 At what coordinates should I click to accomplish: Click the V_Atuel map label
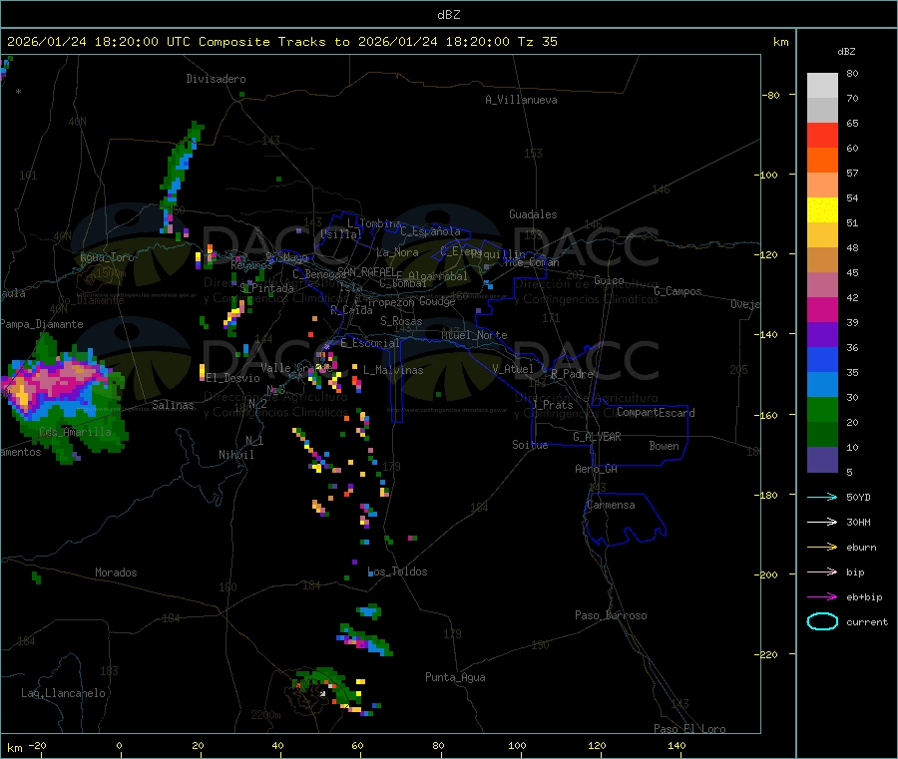(513, 369)
